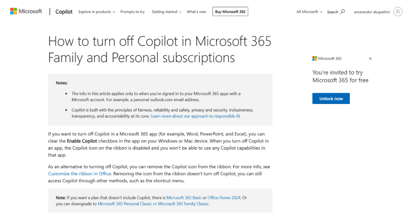The height and width of the screenshot is (217, 414).
Task: Open the What's new menu item
Action: point(196,12)
